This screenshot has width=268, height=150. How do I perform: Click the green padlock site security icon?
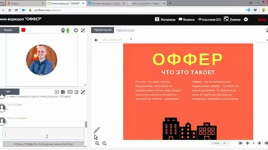pyautogui.click(x=30, y=10)
